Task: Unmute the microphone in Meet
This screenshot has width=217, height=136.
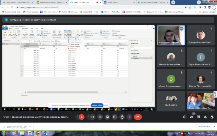Action: coord(82,116)
